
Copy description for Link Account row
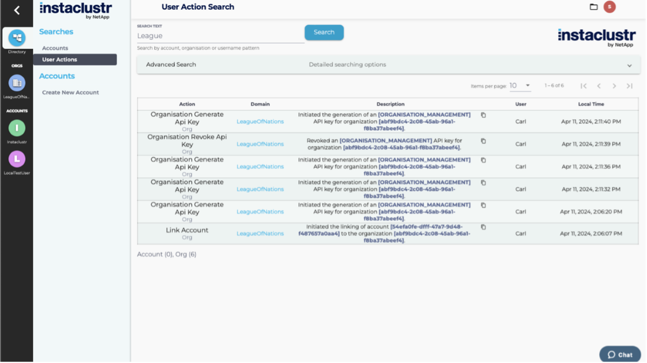tap(484, 227)
